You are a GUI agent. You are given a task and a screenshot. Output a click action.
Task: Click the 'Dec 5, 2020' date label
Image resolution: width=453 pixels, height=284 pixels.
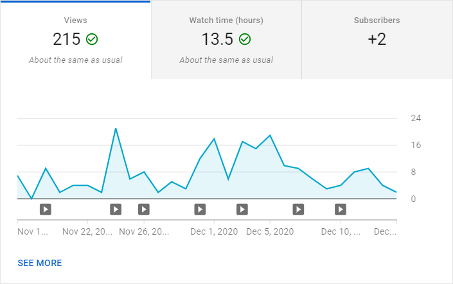coord(270,231)
